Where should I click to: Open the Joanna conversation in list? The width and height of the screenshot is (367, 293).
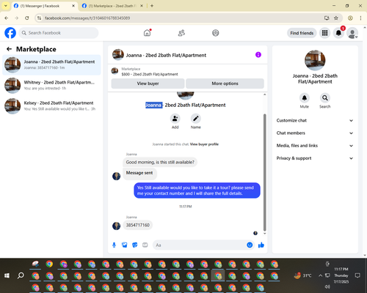tap(51, 65)
